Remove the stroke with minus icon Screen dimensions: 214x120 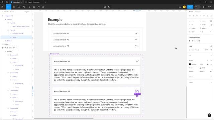(211, 64)
